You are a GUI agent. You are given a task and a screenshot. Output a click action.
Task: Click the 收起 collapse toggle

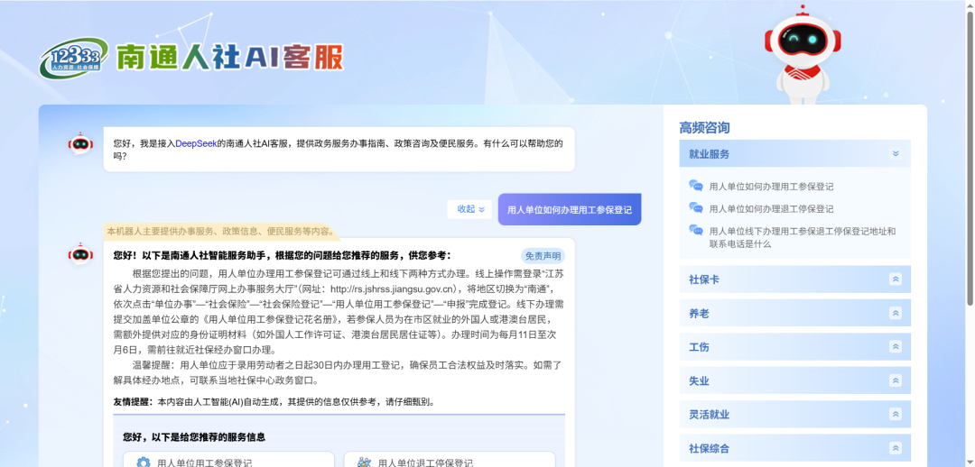(470, 209)
